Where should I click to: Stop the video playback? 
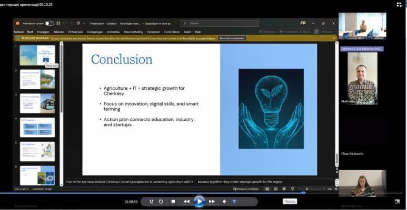(173, 202)
